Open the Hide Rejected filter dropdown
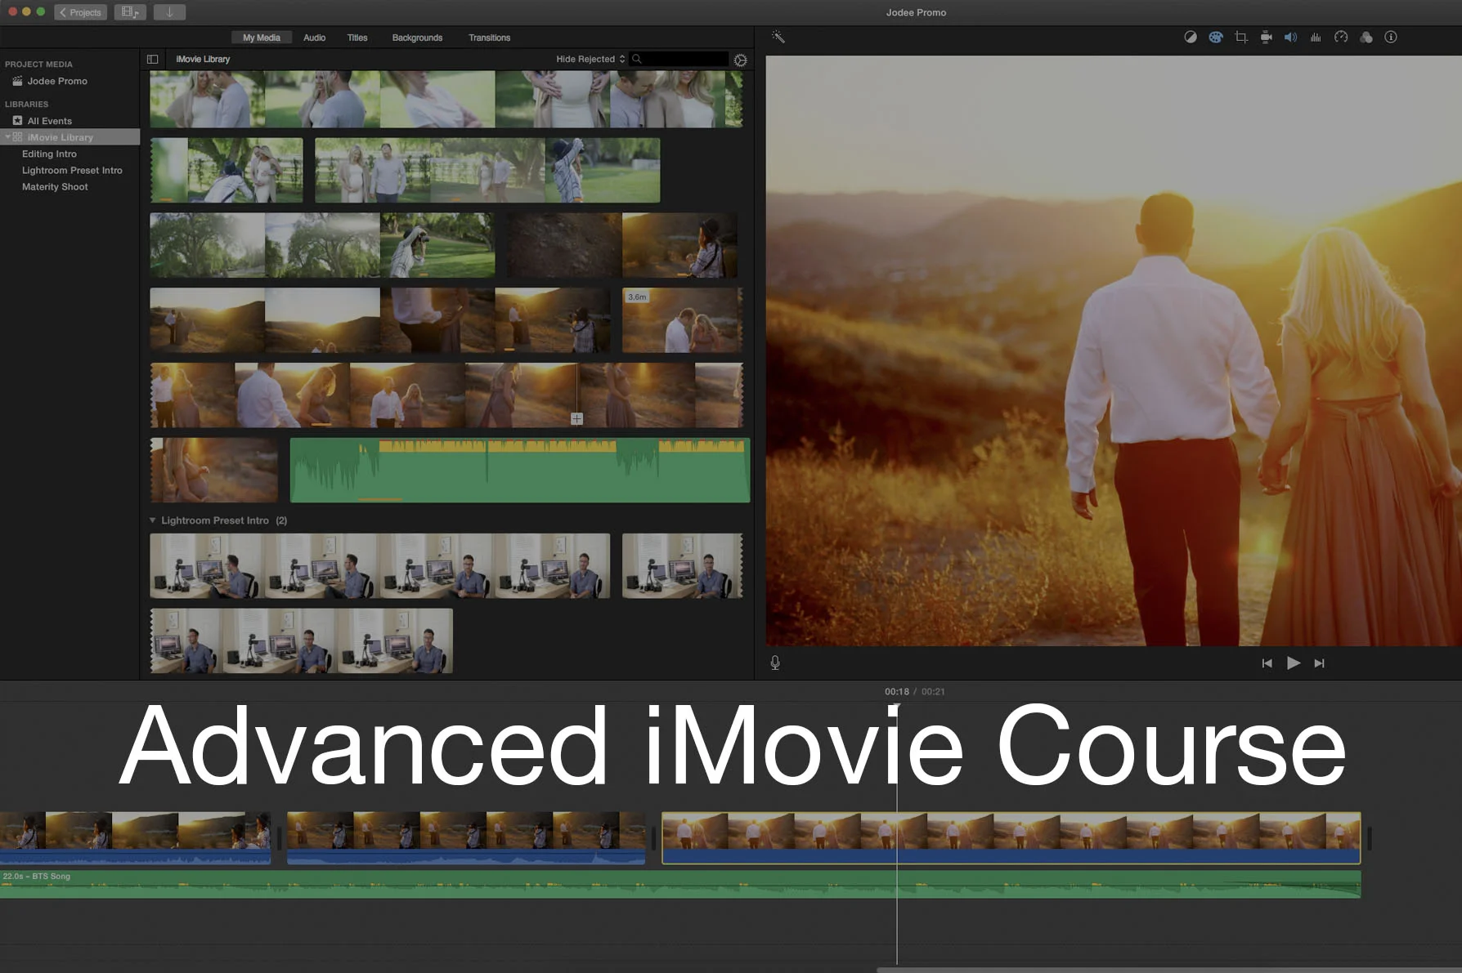Screen dimensions: 1462x973 pyautogui.click(x=590, y=59)
